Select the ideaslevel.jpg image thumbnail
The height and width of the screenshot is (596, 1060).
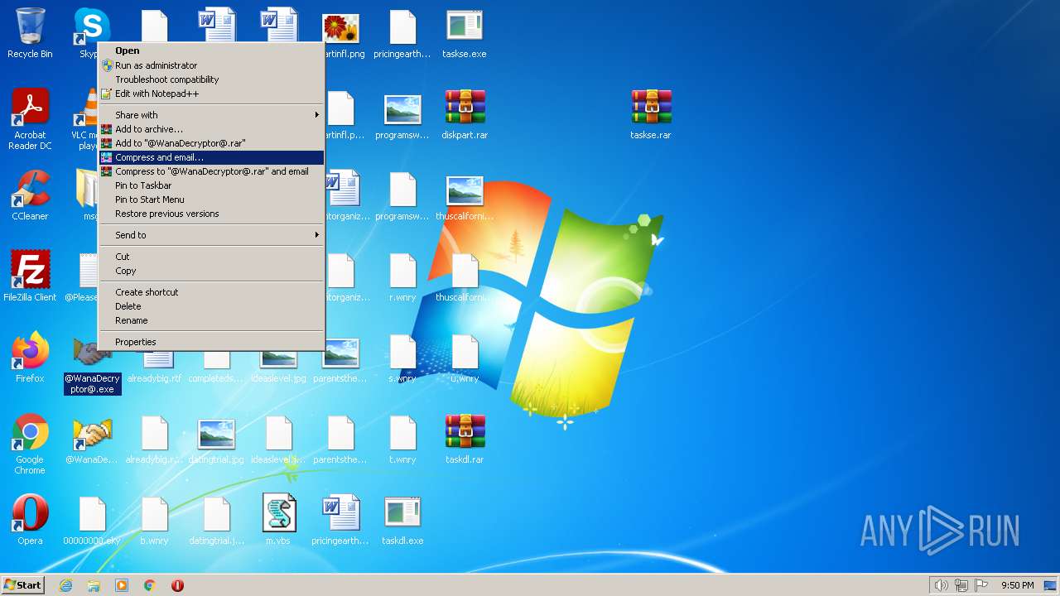(x=278, y=367)
